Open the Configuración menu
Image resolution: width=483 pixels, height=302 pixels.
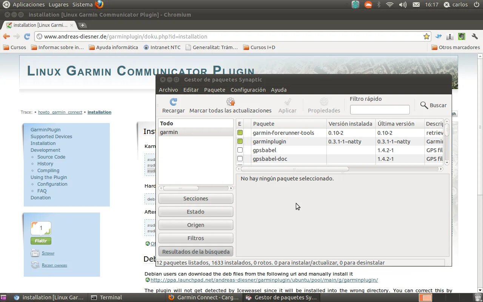(248, 90)
